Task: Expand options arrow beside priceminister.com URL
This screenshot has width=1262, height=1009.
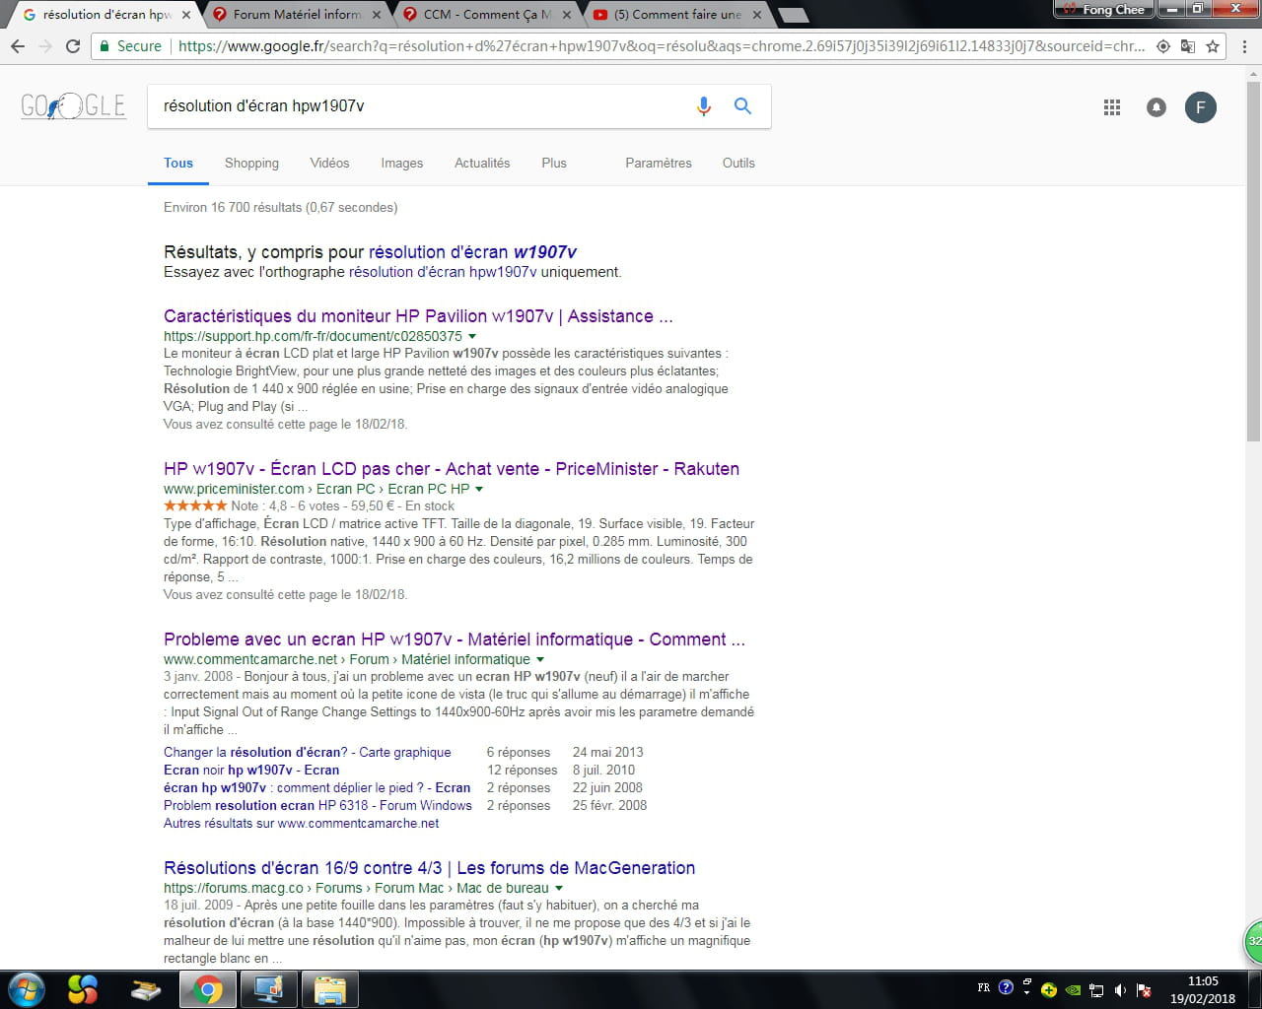Action: click(479, 490)
